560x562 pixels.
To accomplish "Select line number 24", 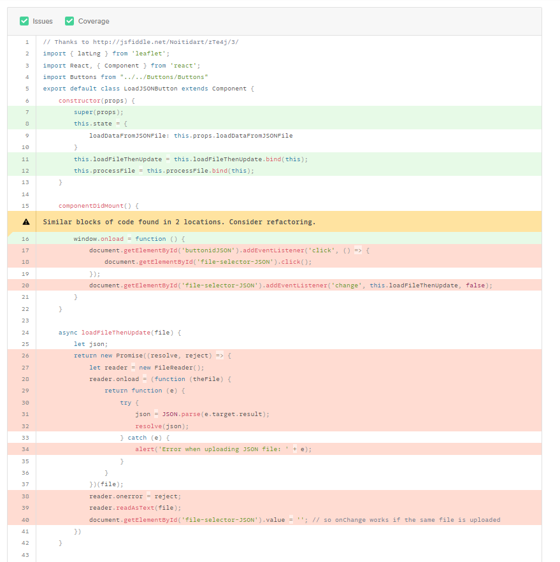I will point(25,333).
